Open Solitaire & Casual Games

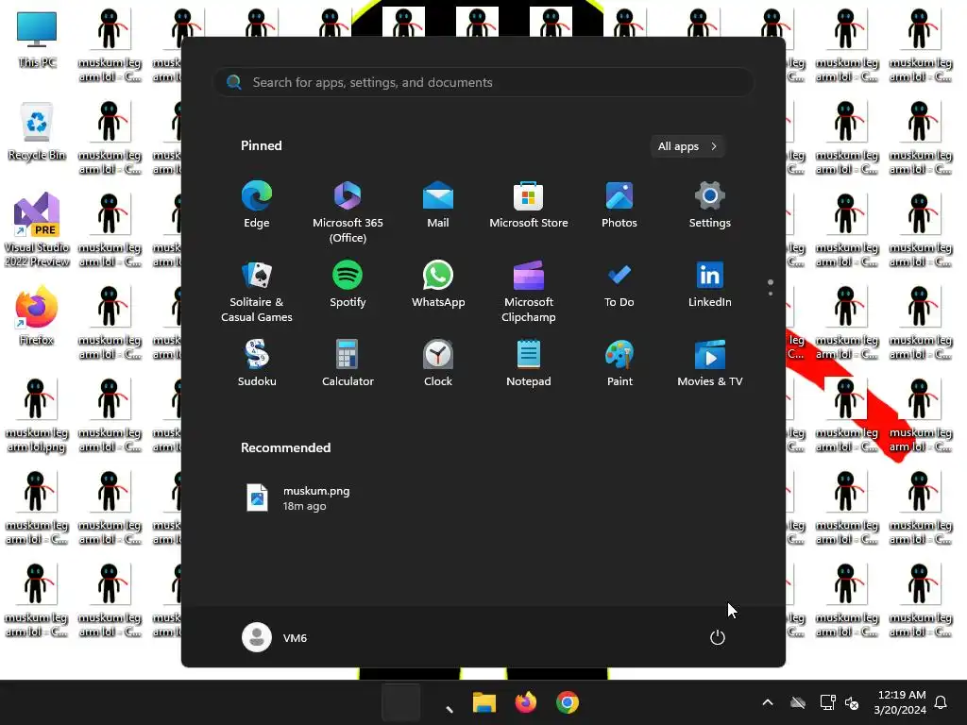coord(257,292)
